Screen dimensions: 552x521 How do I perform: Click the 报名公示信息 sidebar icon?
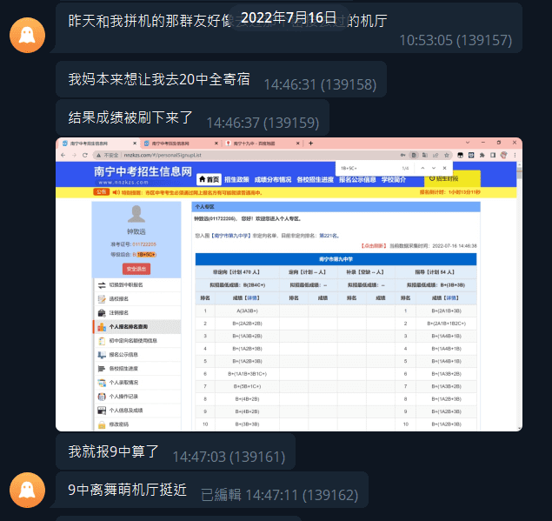tap(101, 355)
